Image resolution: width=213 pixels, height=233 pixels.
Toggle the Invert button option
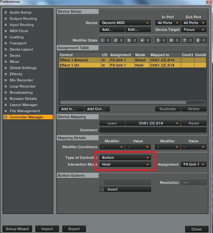125,189
